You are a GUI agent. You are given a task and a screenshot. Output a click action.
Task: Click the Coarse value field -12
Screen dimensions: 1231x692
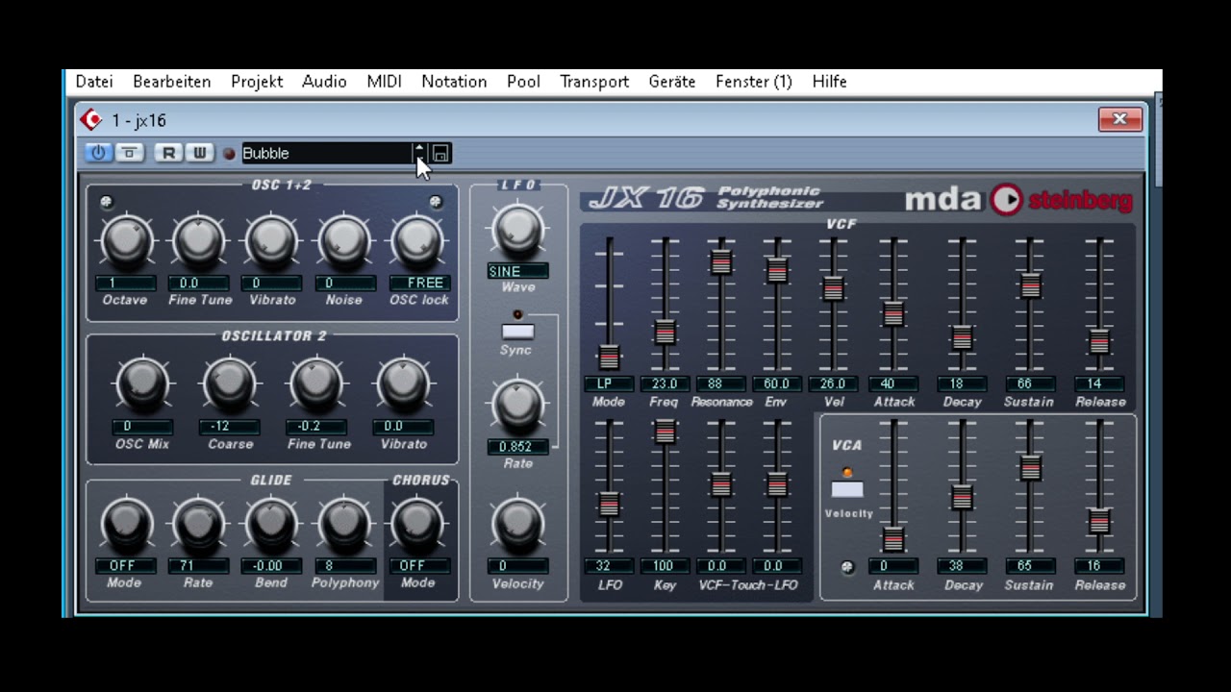coord(230,426)
